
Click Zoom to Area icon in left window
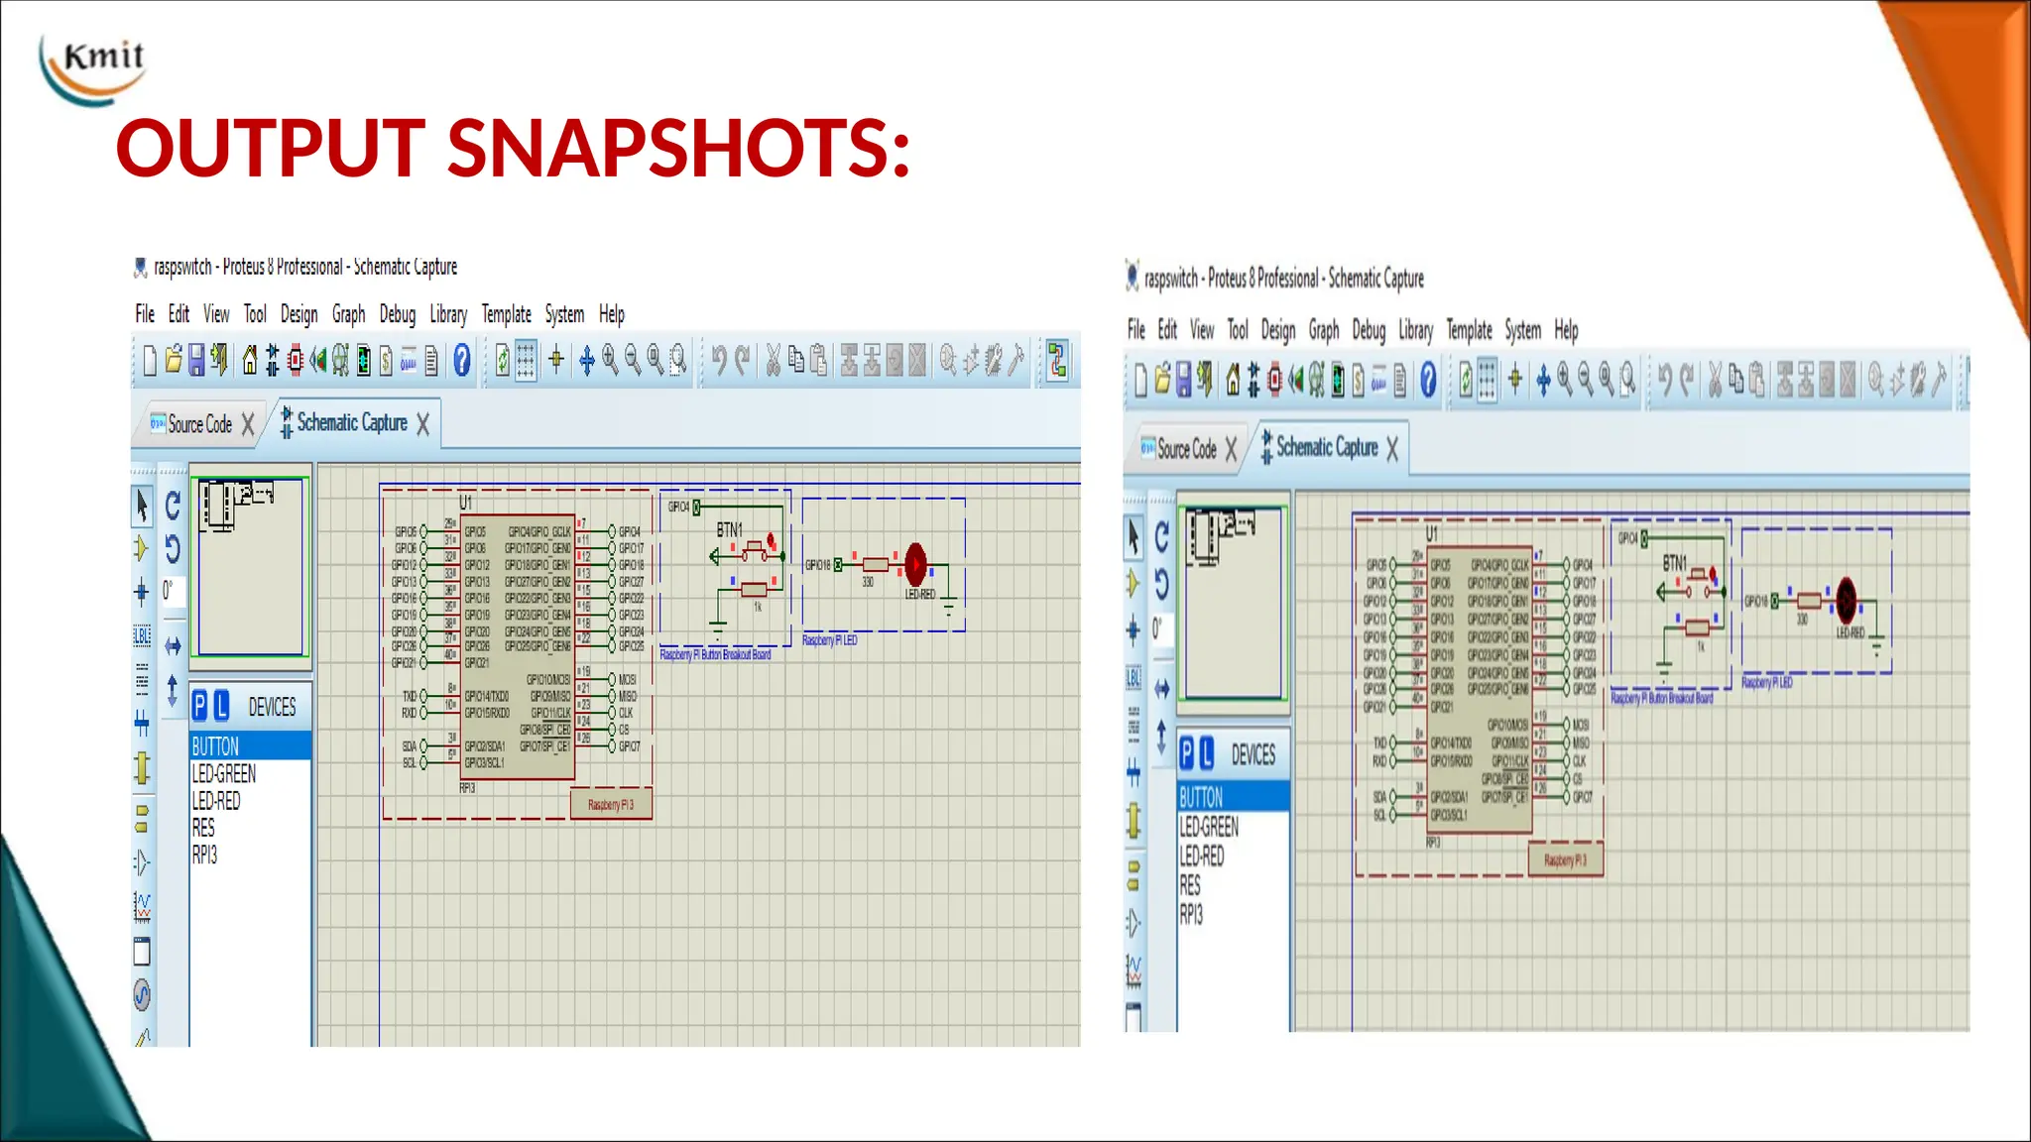pos(678,361)
